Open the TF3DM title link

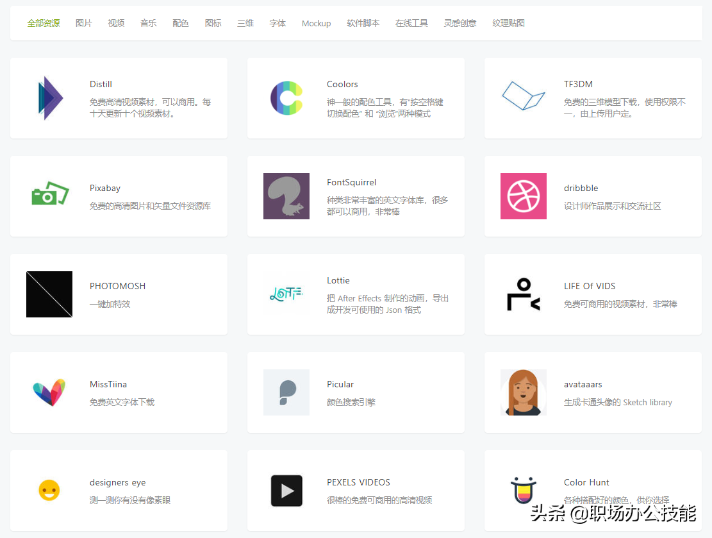tap(579, 84)
